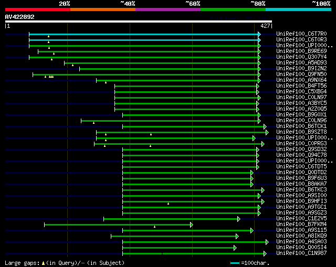Viewport: 336px width, 267px height.
Task: Select the UniRef100_C1N987 hit label
Action: (x=301, y=253)
